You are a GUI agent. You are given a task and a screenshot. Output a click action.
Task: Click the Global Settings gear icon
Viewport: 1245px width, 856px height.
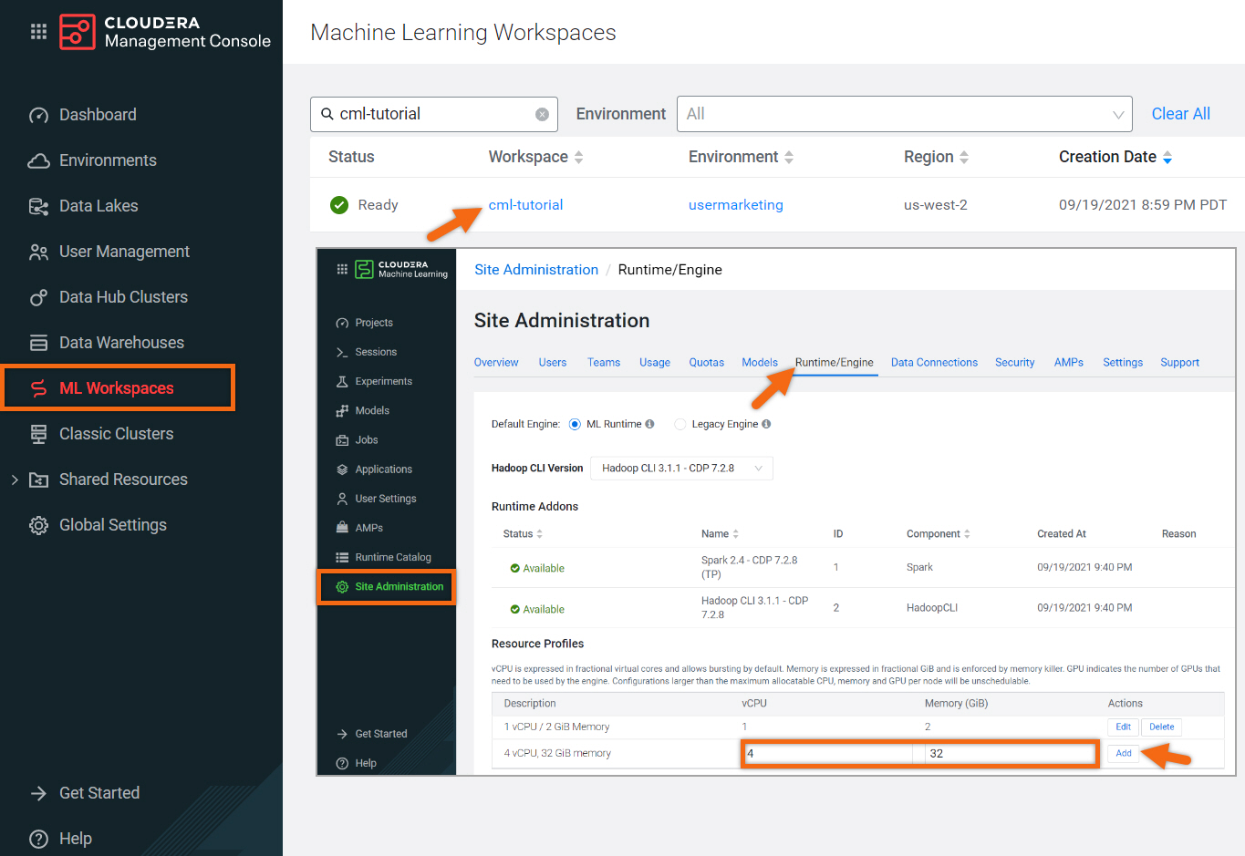38,525
